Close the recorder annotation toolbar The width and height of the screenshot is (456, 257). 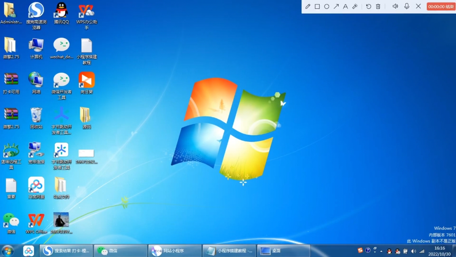pyautogui.click(x=418, y=6)
